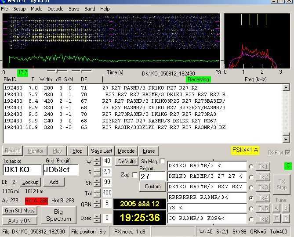Click Tune A button
This screenshot has width=294, height=237.
(x=276, y=208)
